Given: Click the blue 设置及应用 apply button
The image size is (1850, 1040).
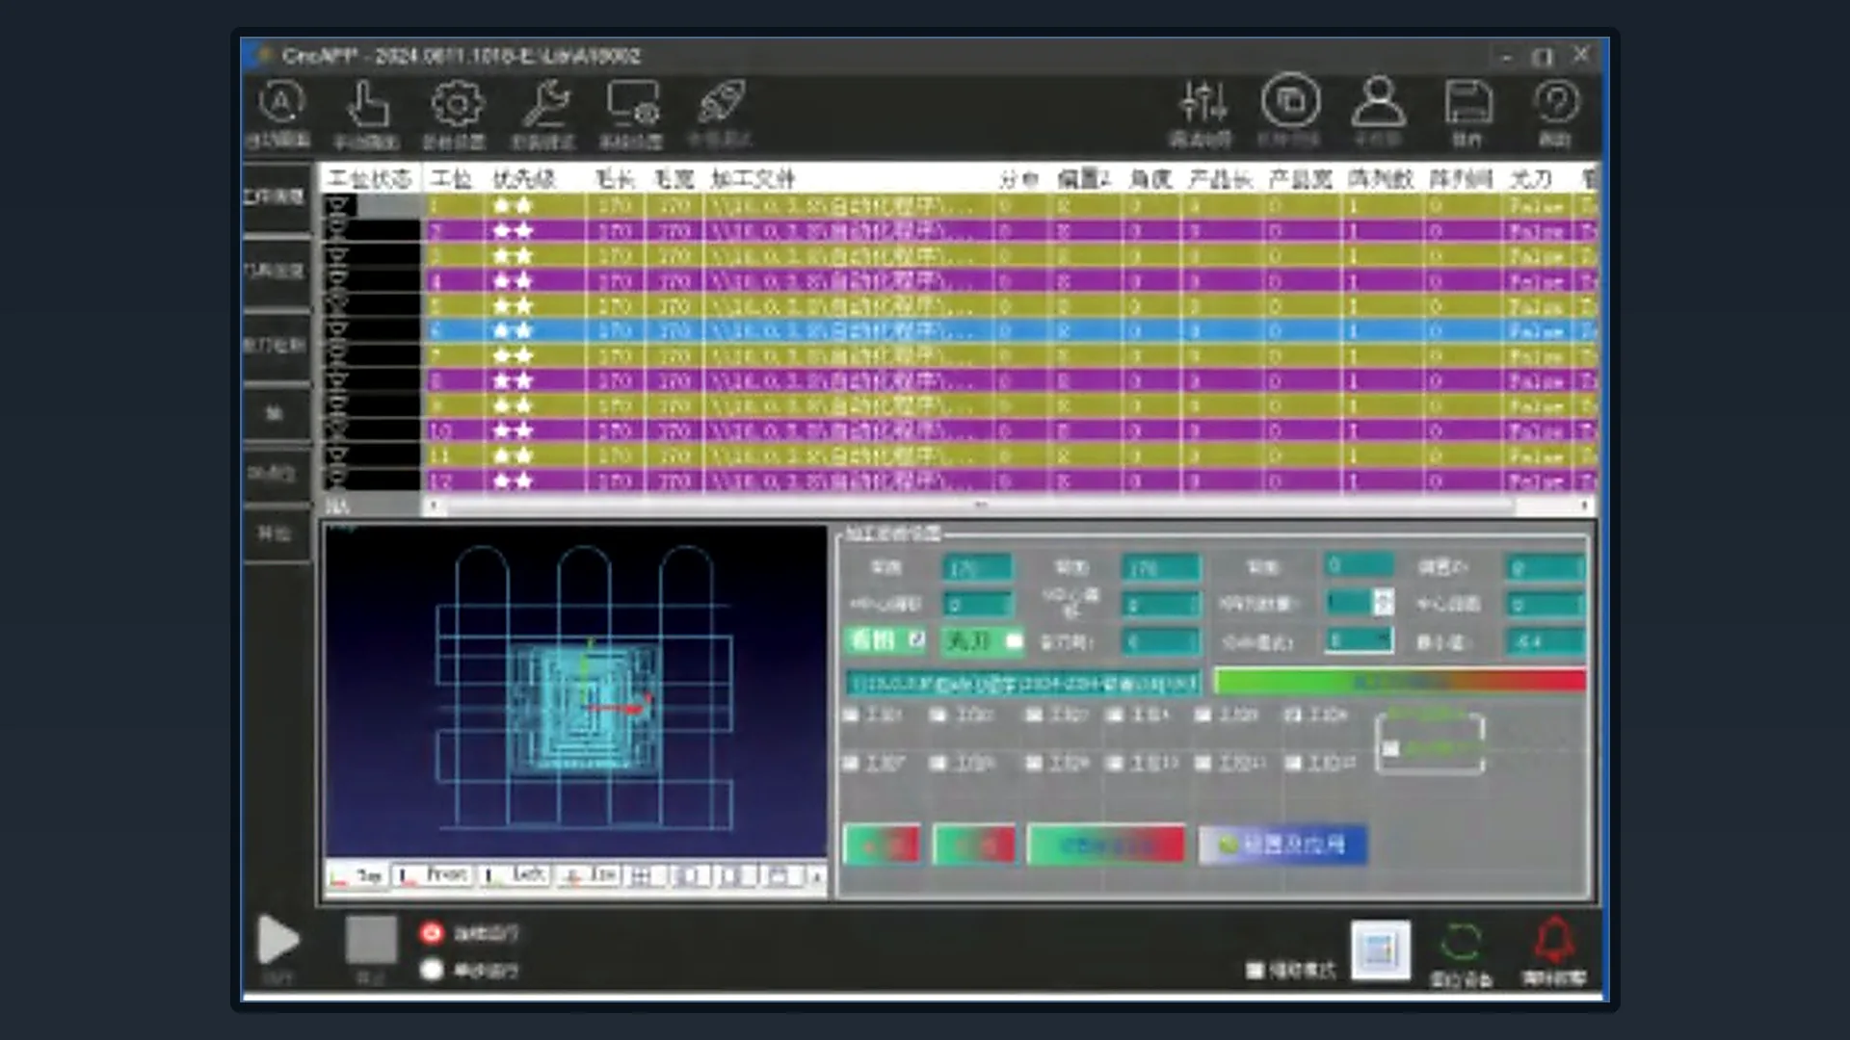Looking at the screenshot, I should point(1282,845).
